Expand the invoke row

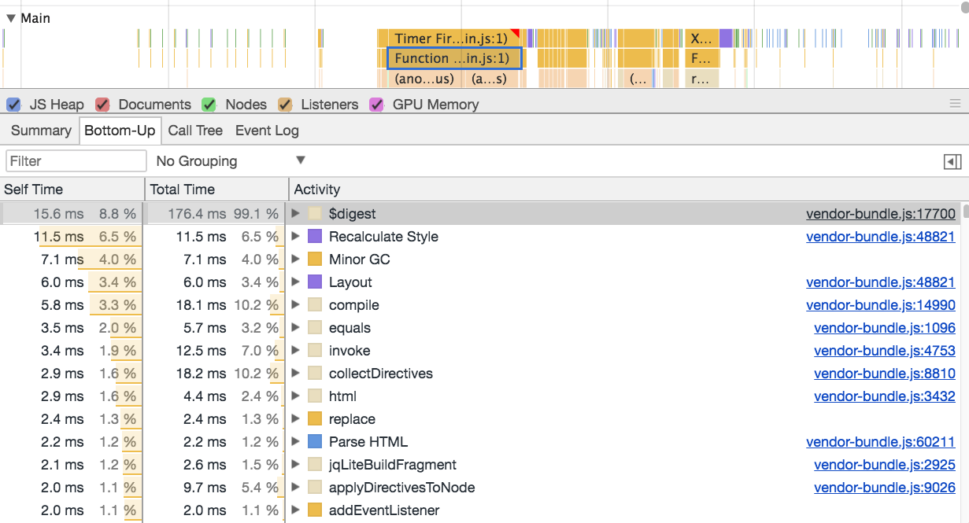(x=295, y=351)
